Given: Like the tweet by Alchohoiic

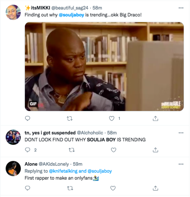Looking at the screenshot, I should click(114, 150).
